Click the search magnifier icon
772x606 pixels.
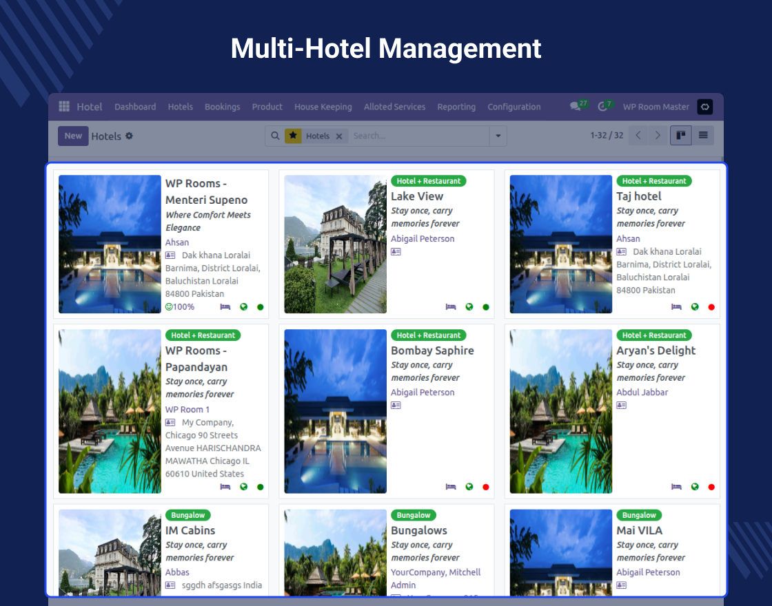click(275, 136)
